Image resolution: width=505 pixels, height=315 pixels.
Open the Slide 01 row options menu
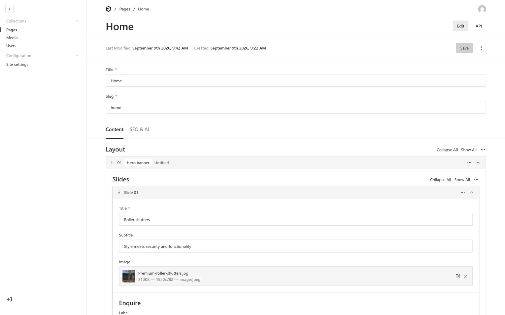(463, 192)
